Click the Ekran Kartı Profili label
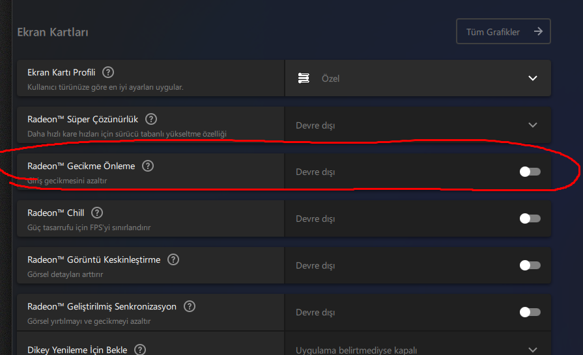The width and height of the screenshot is (583, 355). pos(61,72)
